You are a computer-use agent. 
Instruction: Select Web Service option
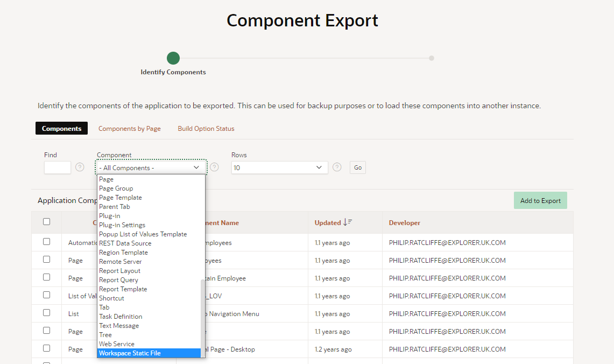tap(149, 344)
